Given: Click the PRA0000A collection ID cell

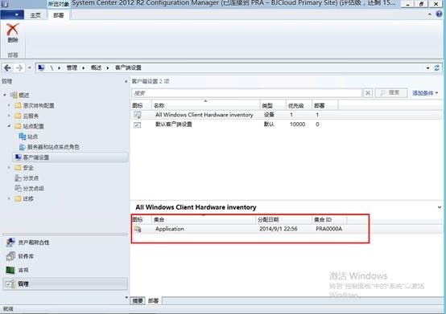Looking at the screenshot, I should (x=328, y=229).
